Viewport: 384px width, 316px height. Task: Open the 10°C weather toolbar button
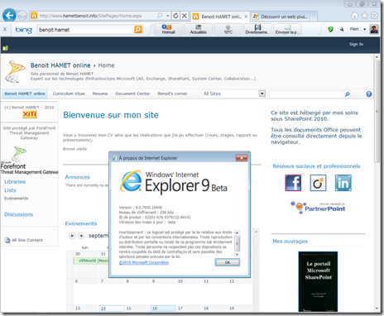point(228,30)
